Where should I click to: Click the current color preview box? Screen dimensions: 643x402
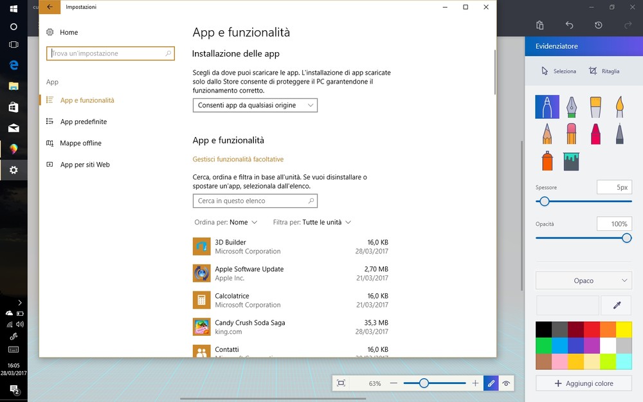click(x=567, y=305)
